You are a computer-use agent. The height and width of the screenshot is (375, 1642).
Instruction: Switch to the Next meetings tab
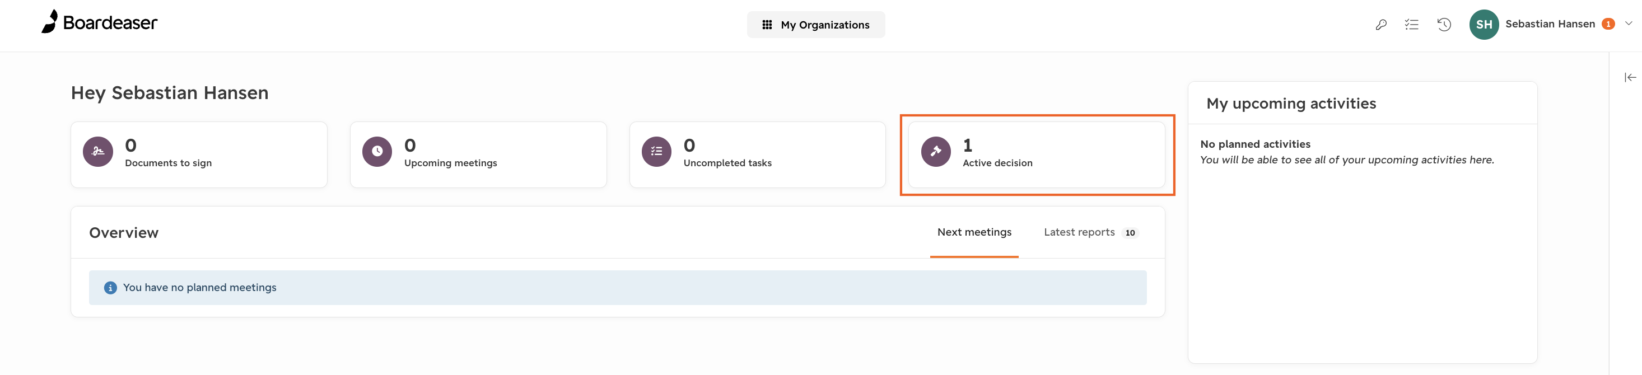pos(974,232)
